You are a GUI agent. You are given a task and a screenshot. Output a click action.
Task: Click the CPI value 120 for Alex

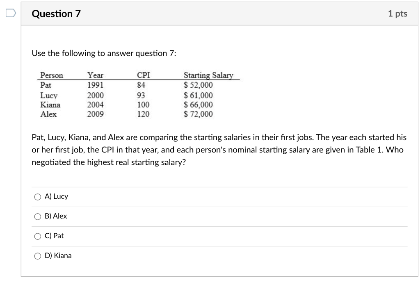pos(144,114)
